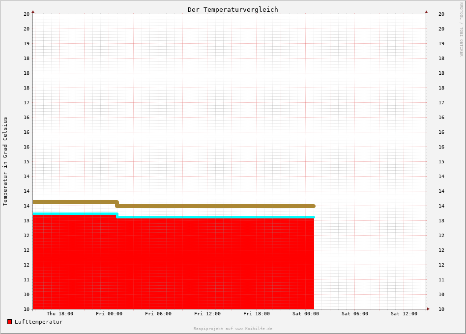The height and width of the screenshot is (334, 466).
Task: Click inside the red filled temperature area
Action: (172, 266)
